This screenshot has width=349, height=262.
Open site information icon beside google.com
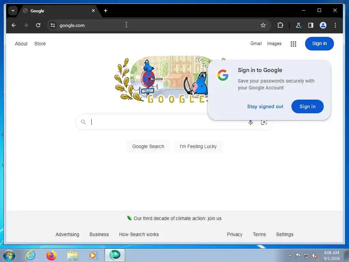tap(53, 25)
